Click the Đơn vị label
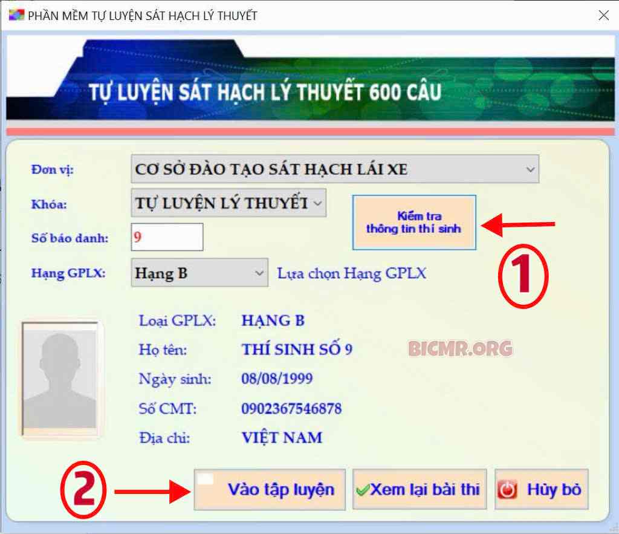 [52, 169]
